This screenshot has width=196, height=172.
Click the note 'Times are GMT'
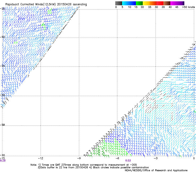(x=51, y=165)
